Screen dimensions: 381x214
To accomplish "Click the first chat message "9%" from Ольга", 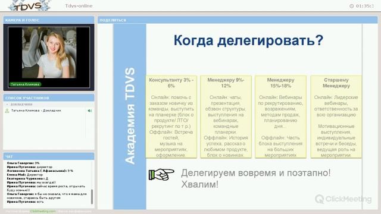I will tap(37, 163).
